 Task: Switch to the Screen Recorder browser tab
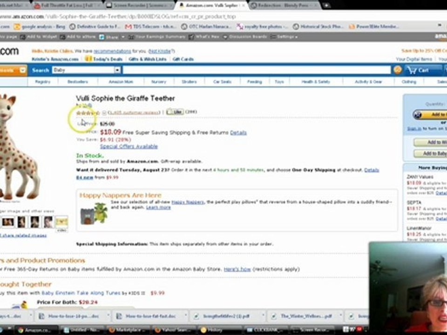click(139, 5)
